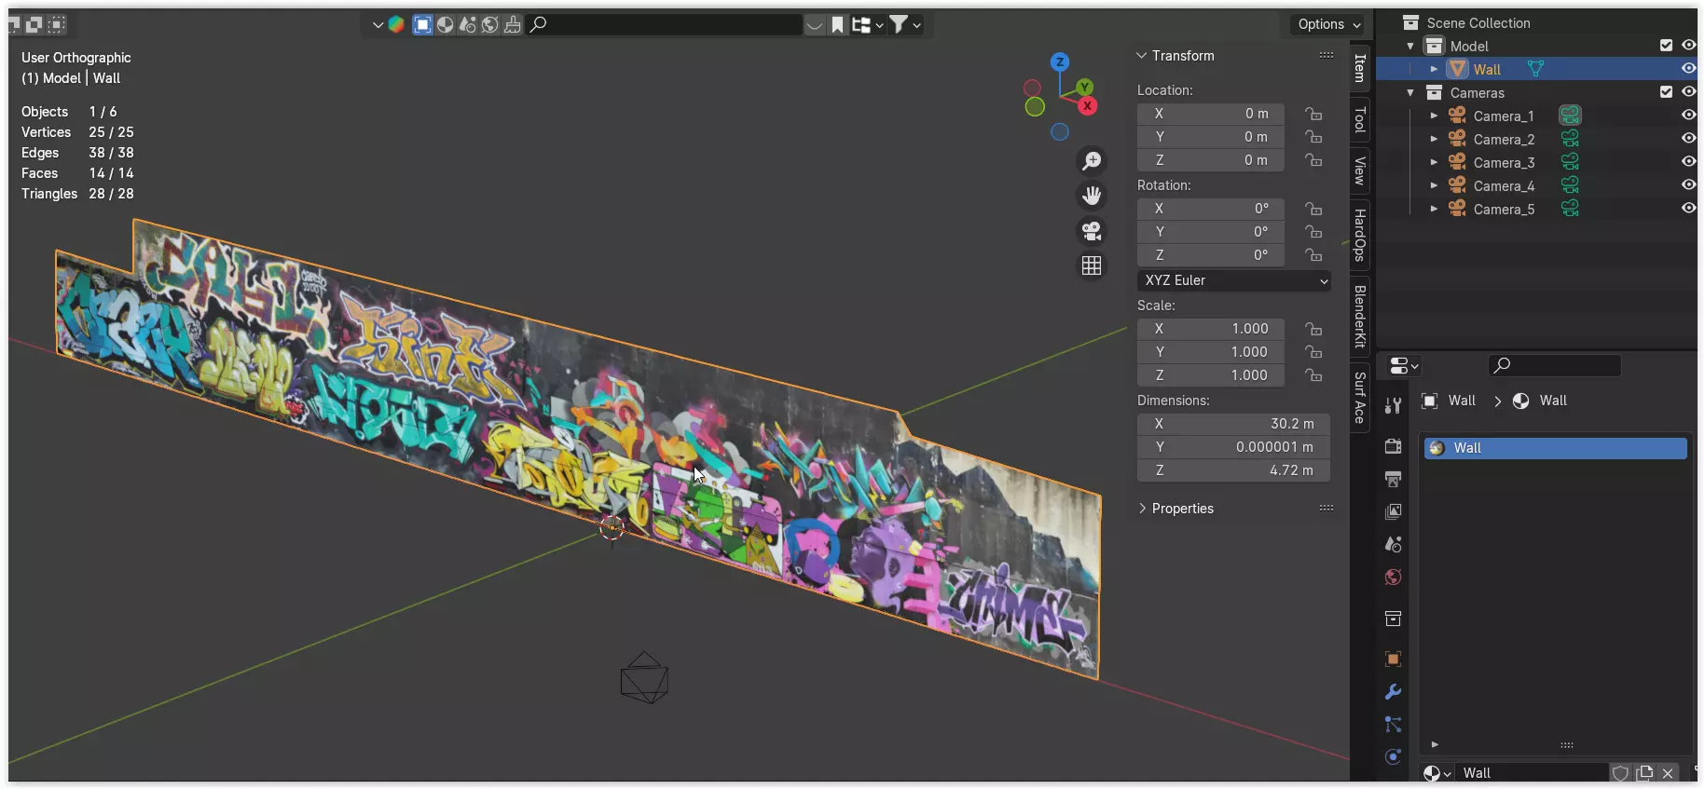Open the View Layer properties tab icon
Viewport: 1705px width, 789px height.
tap(1393, 511)
